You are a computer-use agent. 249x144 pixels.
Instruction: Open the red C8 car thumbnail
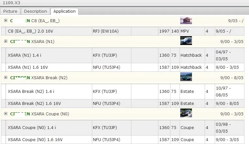click(x=186, y=20)
